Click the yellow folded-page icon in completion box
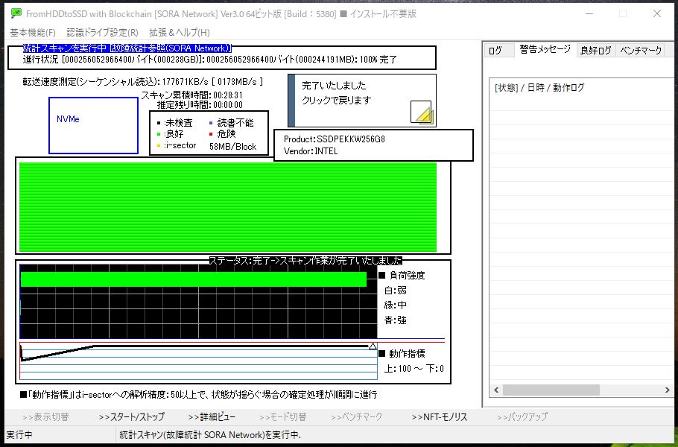 421,112
